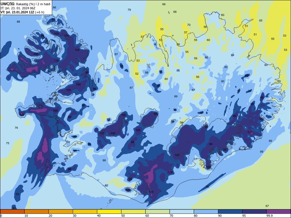This screenshot has width=291, height=218.
Task: Click the offshore humidity value 92
Action: coord(207,187)
